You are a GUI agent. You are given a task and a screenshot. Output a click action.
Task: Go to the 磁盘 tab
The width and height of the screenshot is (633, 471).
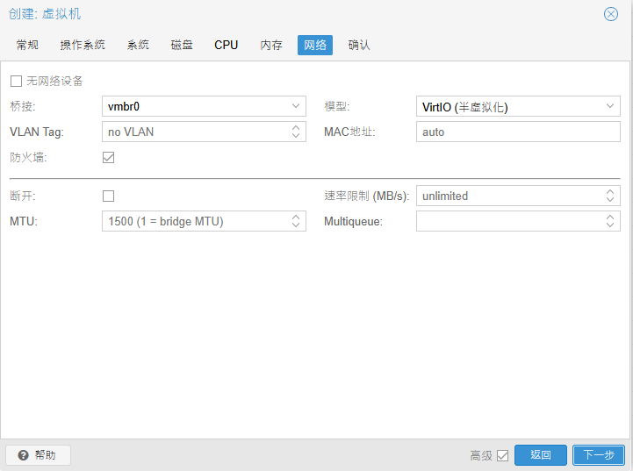pos(182,45)
